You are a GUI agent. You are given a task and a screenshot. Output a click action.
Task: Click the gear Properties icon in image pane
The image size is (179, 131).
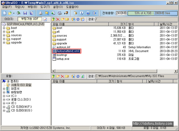click(78, 19)
